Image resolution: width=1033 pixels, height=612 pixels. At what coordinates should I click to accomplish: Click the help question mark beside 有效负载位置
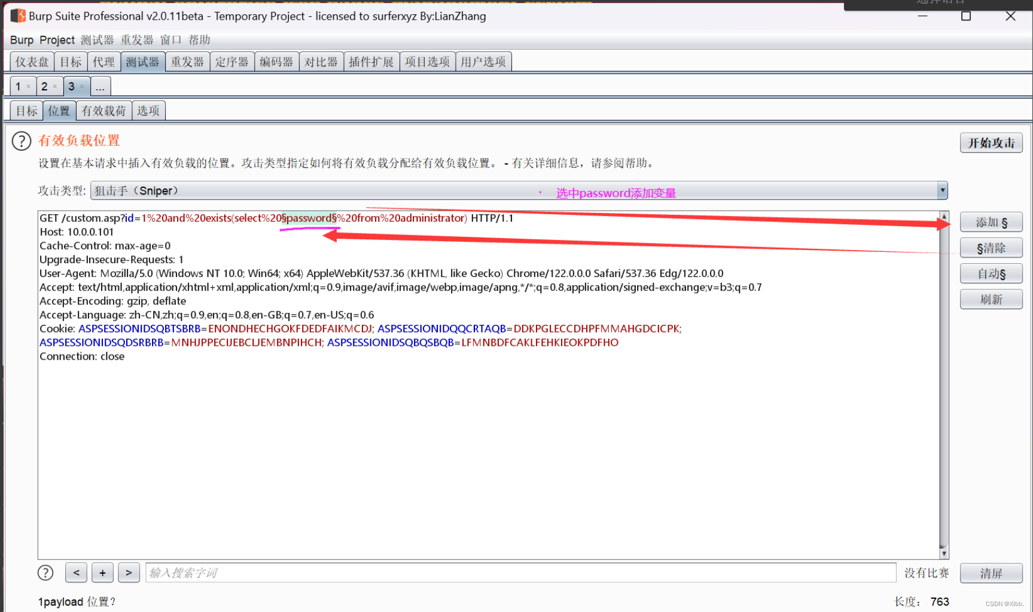(22, 141)
